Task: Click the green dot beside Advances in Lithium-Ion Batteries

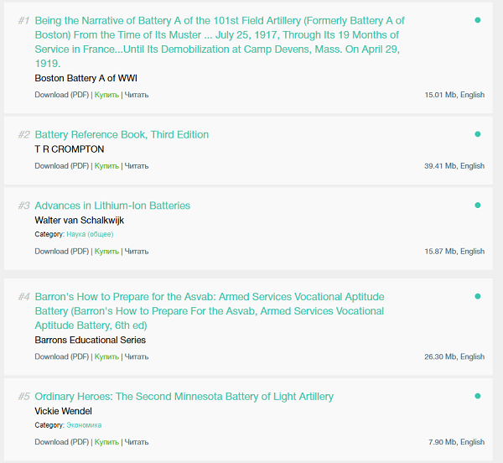Action: click(x=478, y=205)
